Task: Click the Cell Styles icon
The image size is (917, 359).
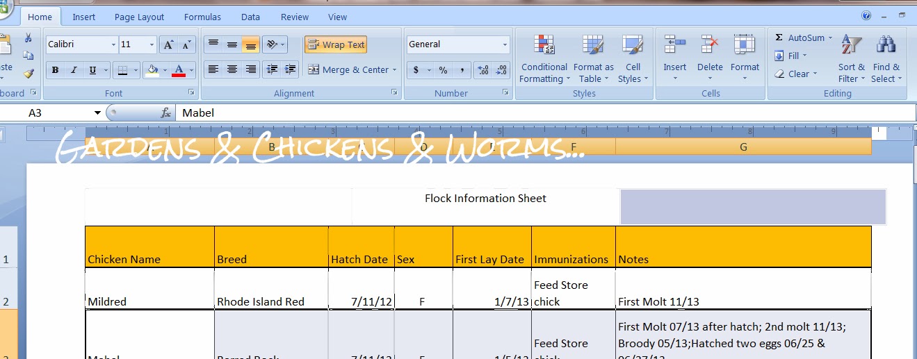Action: pos(633,46)
